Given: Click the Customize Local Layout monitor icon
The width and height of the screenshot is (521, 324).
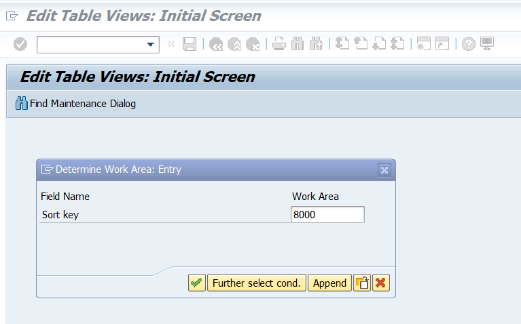Looking at the screenshot, I should point(487,43).
